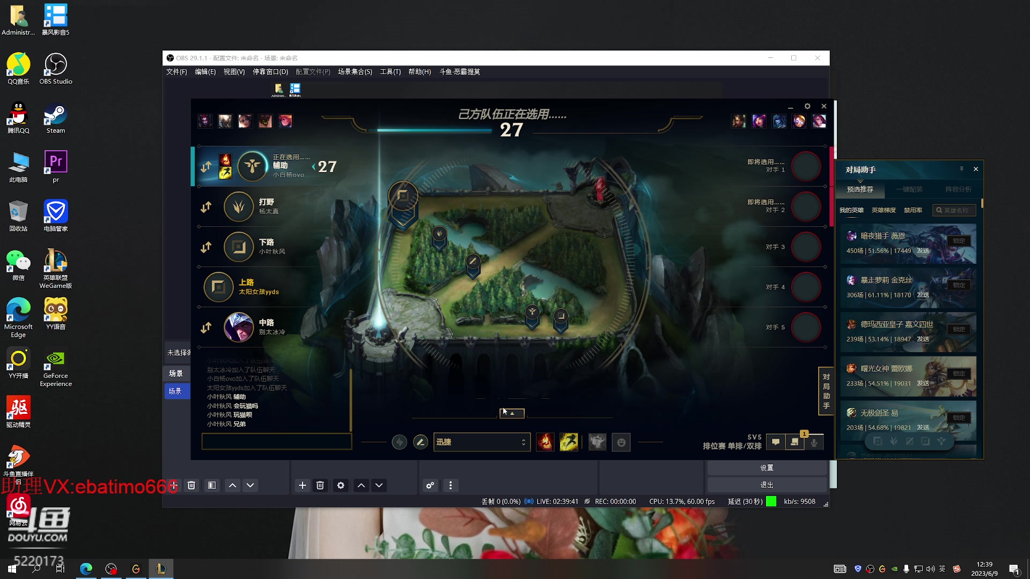Screen dimensions: 1030x579
Task: Toggle the voice microphone button
Action: (x=814, y=442)
